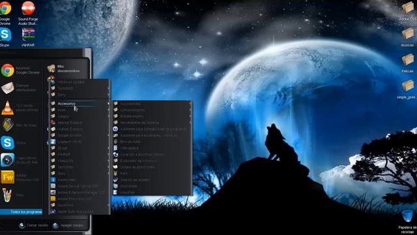Click Todos los programas button
This screenshot has width=417, height=235.
(x=21, y=211)
